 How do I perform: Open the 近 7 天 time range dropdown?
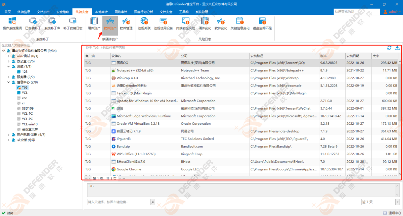380,202
